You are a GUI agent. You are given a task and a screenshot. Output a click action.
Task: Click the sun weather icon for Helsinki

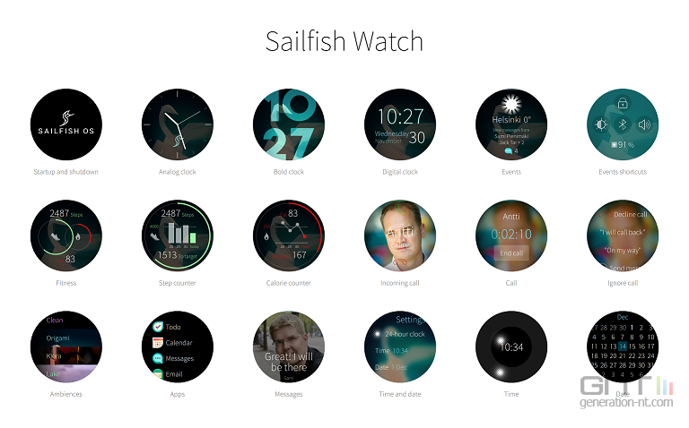[x=511, y=105]
